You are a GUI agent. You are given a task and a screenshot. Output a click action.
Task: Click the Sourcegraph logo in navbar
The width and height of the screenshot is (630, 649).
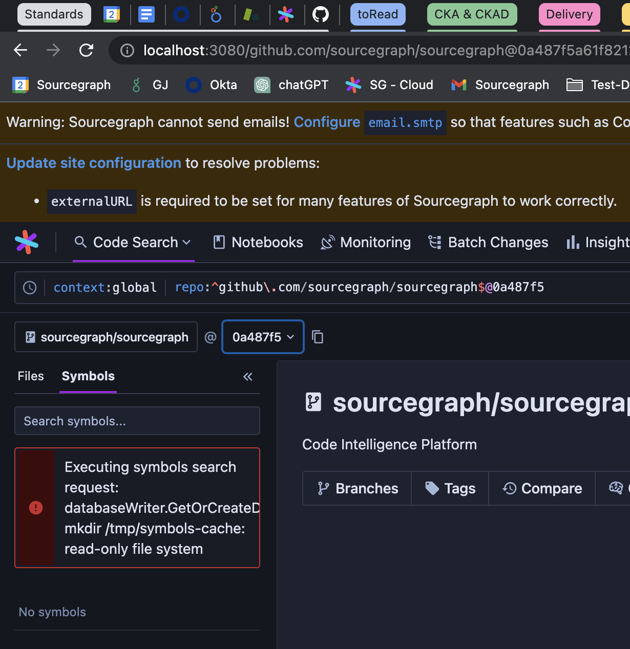27,242
